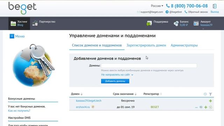This screenshot has width=224, height=126.
Task: Click the Настройки DNS heading
Action: point(19,118)
